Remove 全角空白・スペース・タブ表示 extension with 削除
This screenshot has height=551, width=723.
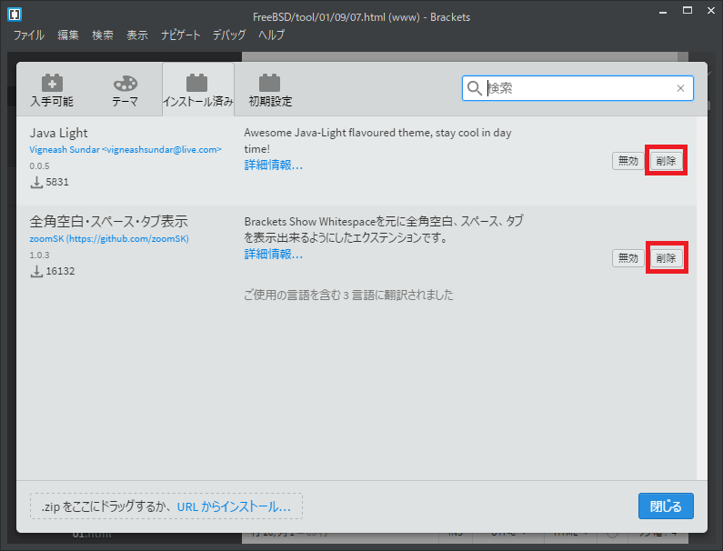point(666,257)
